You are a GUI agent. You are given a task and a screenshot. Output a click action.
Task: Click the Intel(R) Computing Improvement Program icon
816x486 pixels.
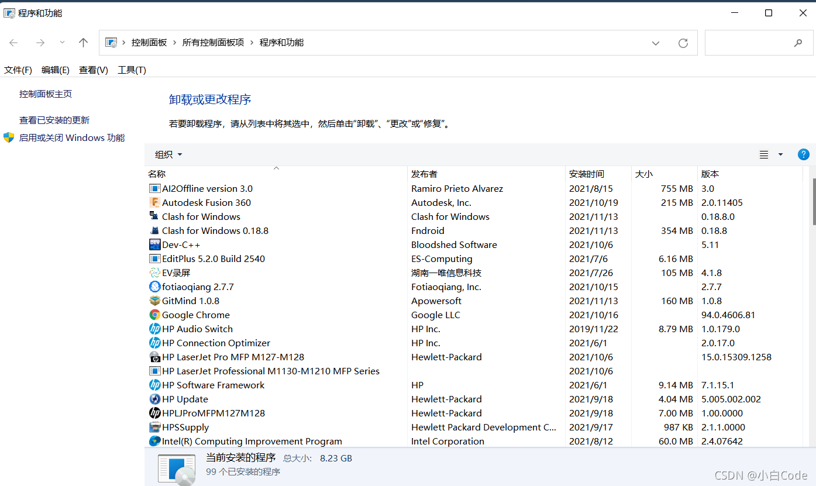(154, 441)
